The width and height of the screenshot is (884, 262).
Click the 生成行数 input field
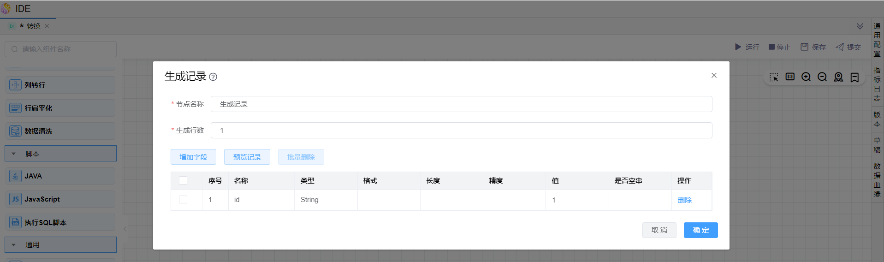point(461,131)
